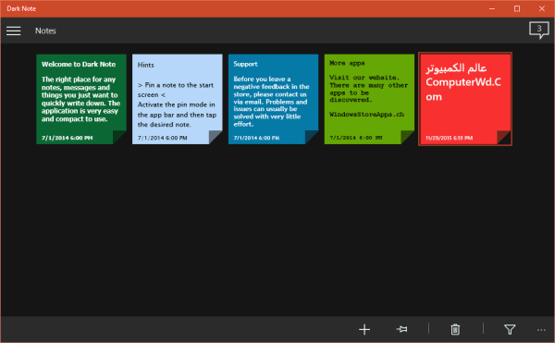Image resolution: width=555 pixels, height=343 pixels.
Task: Open the feedback counter icon showing 3
Action: coord(538,31)
